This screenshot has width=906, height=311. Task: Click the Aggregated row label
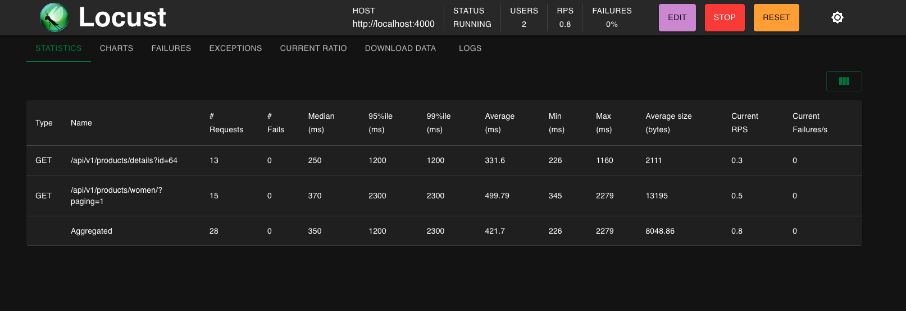[92, 231]
